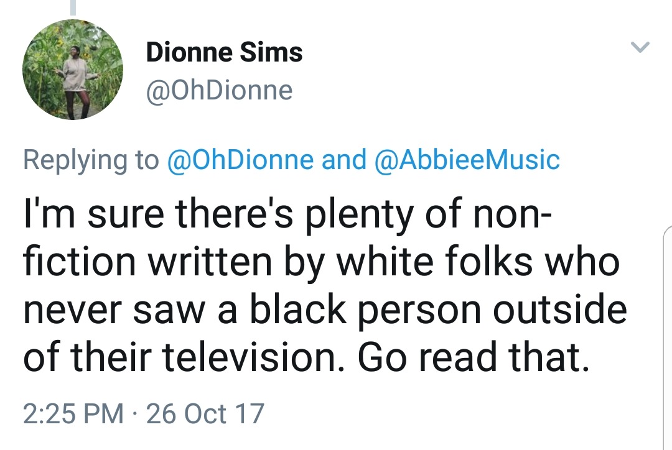Tap Dionne Sims' profile photo
This screenshot has height=450, width=672.
click(73, 70)
